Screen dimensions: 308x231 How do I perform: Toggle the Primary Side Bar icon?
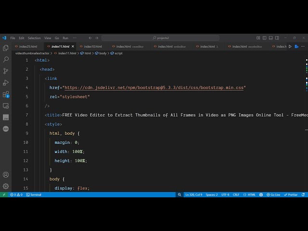pos(264,38)
